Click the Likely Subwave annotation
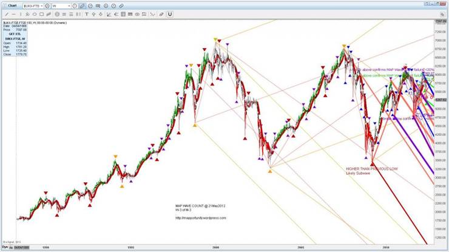 358,173
